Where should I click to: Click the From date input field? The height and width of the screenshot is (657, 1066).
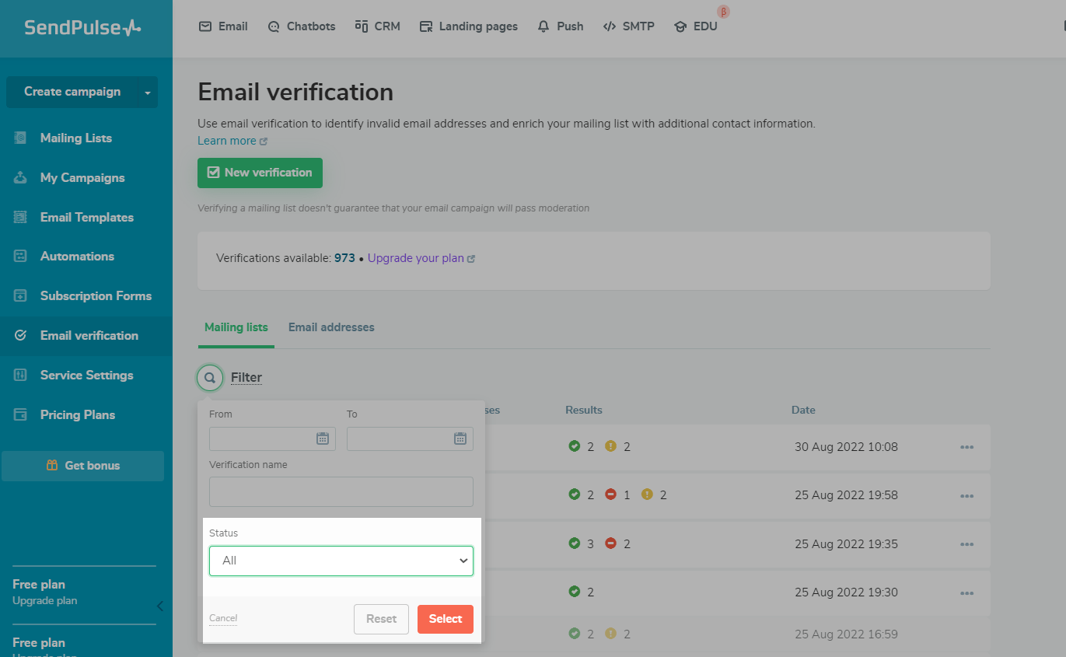(x=272, y=439)
